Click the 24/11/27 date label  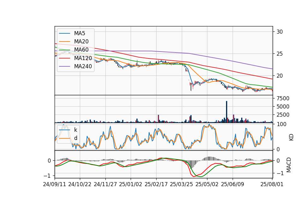(105, 184)
